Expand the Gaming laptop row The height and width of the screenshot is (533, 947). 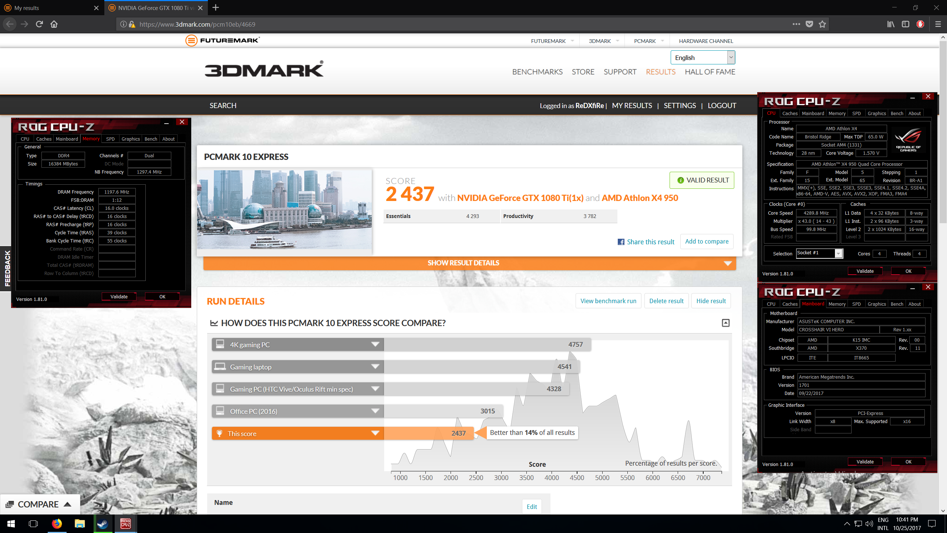pyautogui.click(x=375, y=367)
